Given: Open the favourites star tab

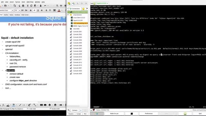Looking at the screenshot, I should click(x=83, y=9).
